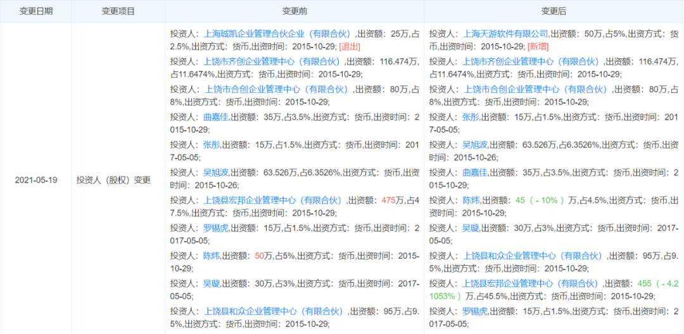Viewport: 684px width, 334px height.
Task: Click the 变更项目 column header
Action: [118, 12]
